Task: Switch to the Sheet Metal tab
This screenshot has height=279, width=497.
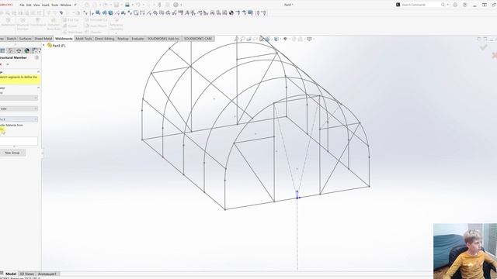Action: pyautogui.click(x=43, y=39)
